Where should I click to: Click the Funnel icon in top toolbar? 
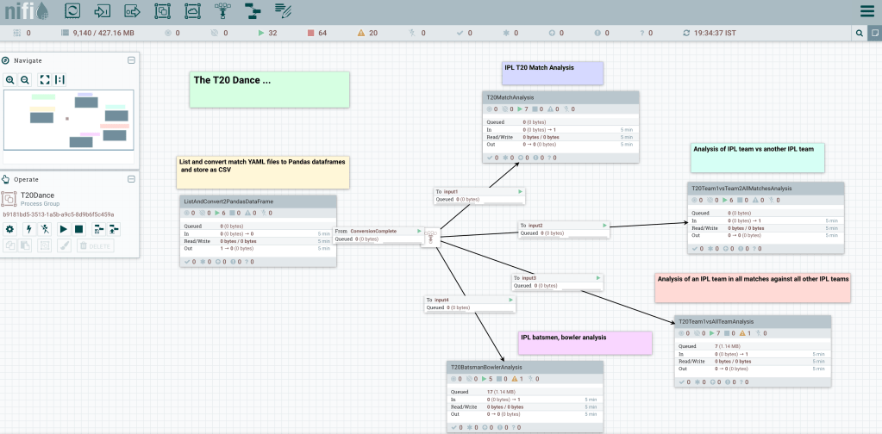pos(222,11)
